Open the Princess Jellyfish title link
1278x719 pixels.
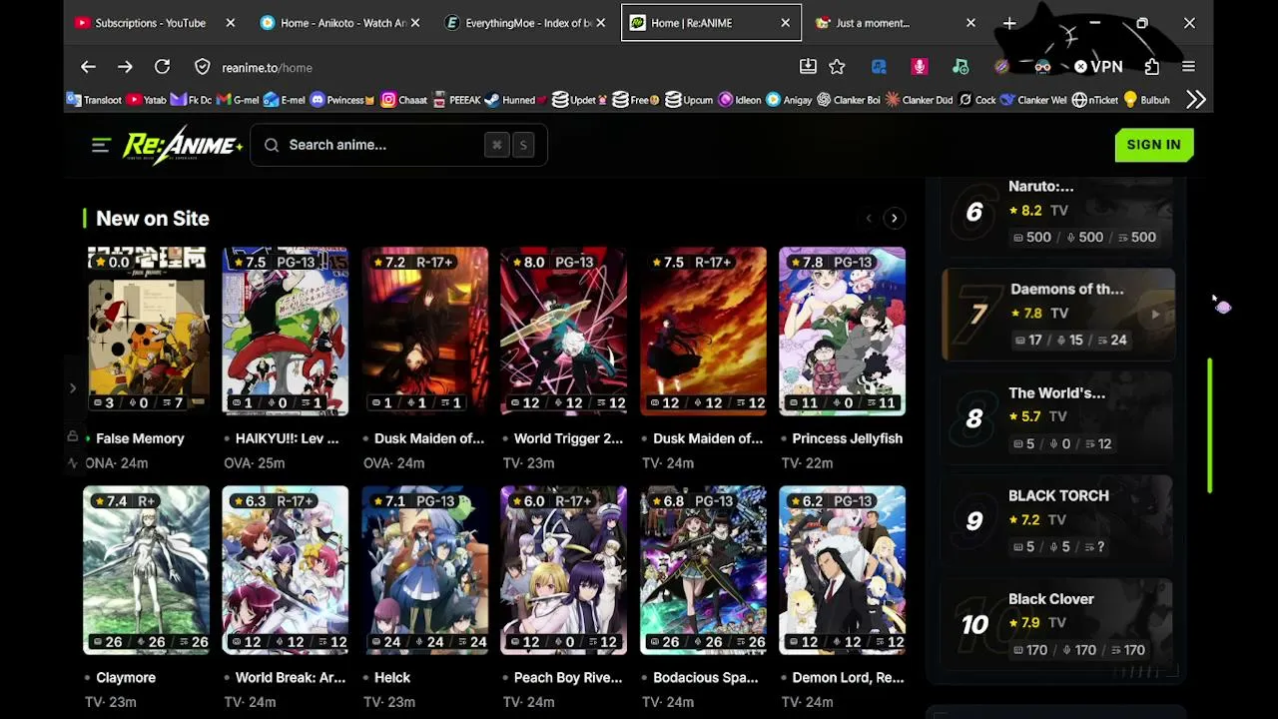pyautogui.click(x=847, y=438)
